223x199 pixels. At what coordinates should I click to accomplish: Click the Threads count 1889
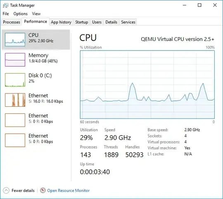[x=111, y=155]
